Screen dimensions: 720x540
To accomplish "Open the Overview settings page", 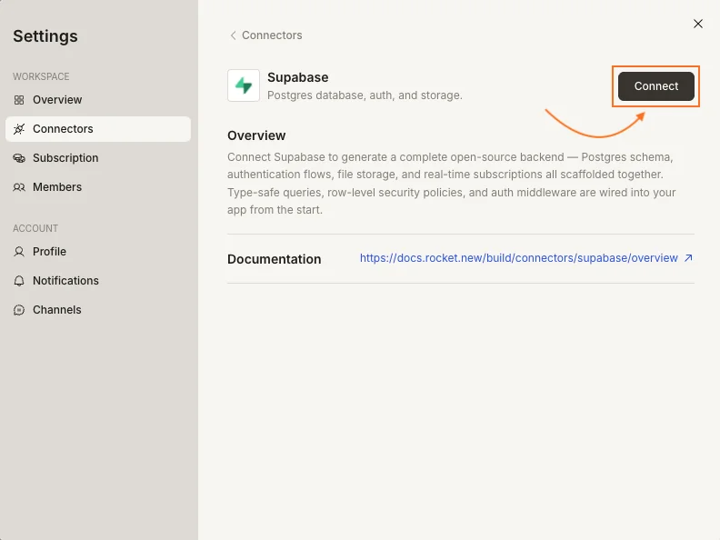I will pos(98,100).
